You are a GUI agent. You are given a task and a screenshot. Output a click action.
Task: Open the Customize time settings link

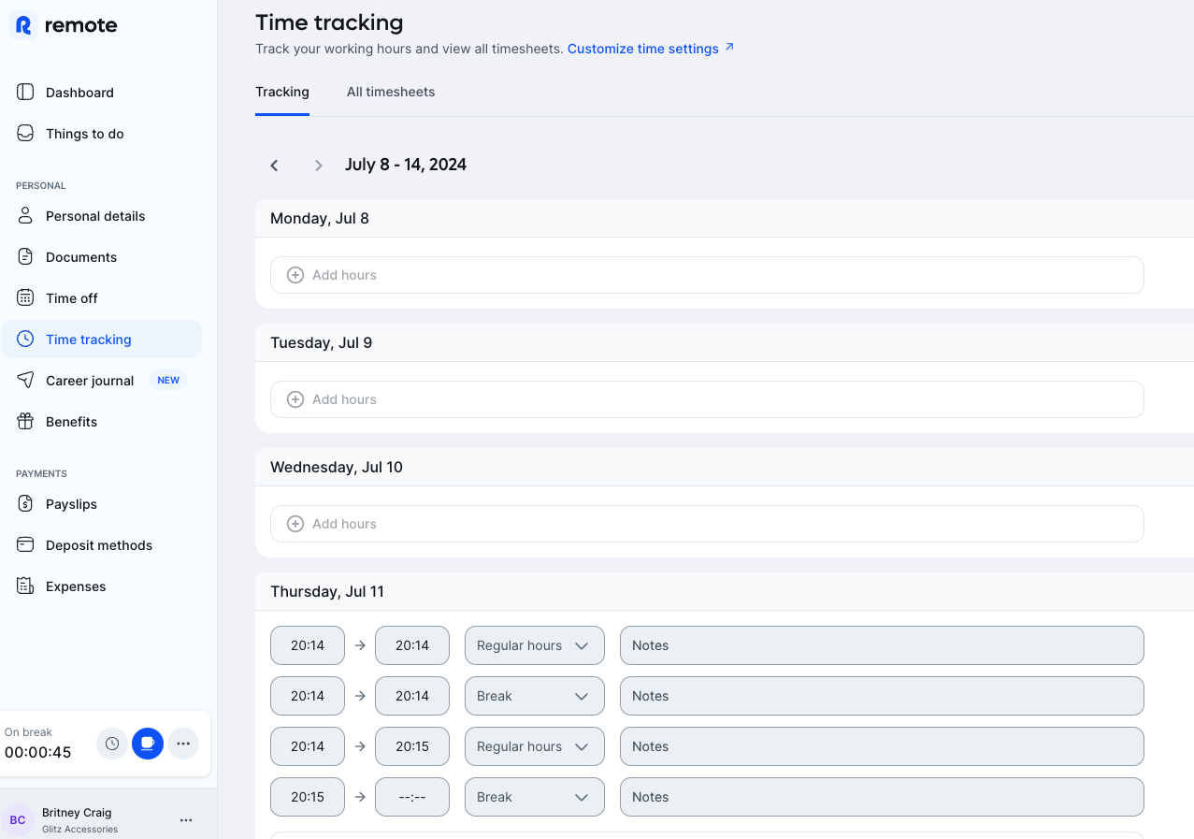tap(645, 48)
